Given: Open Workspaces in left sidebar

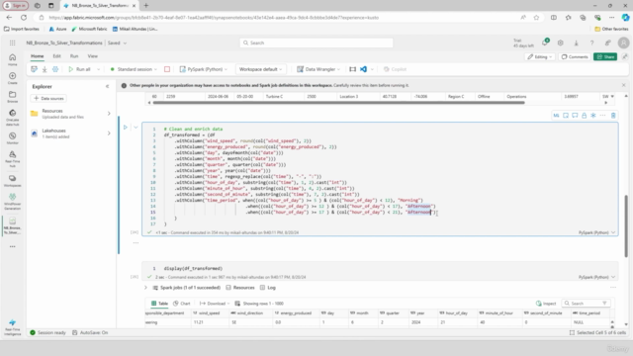Looking at the screenshot, I should coord(13,181).
